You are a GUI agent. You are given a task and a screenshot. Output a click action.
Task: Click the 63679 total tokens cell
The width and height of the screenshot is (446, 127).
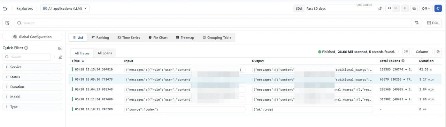tap(396, 79)
